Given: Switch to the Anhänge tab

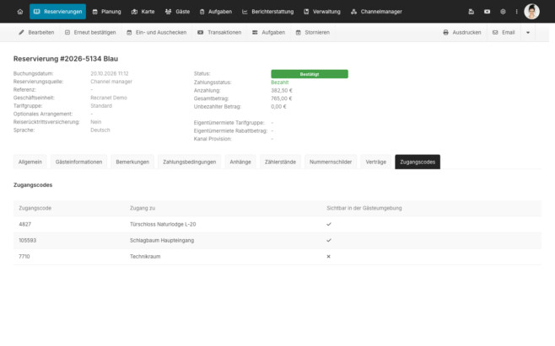Looking at the screenshot, I should point(240,162).
